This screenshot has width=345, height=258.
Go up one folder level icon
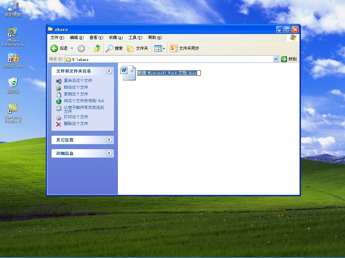[97, 48]
